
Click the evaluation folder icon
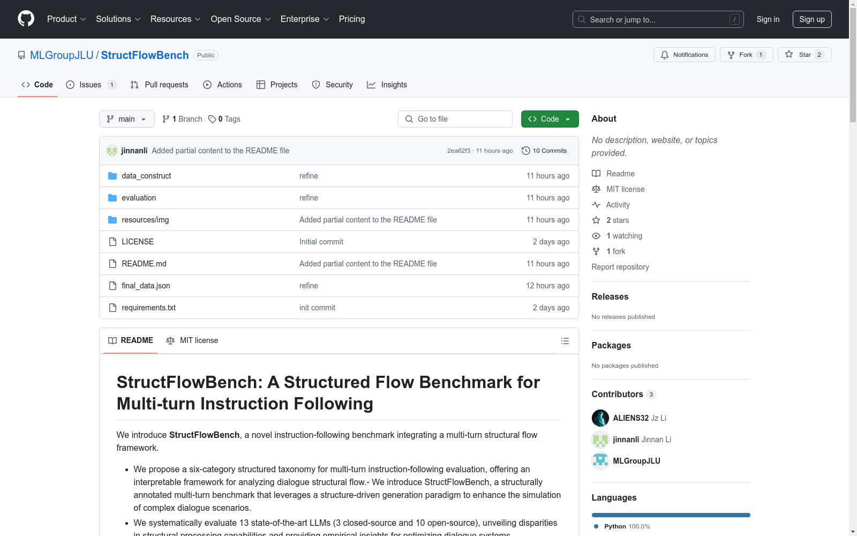112,198
